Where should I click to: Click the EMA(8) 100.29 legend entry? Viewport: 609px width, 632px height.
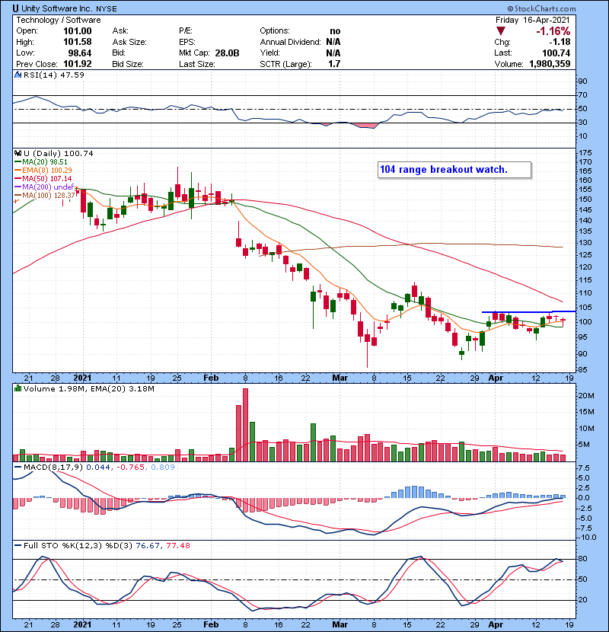[43, 171]
